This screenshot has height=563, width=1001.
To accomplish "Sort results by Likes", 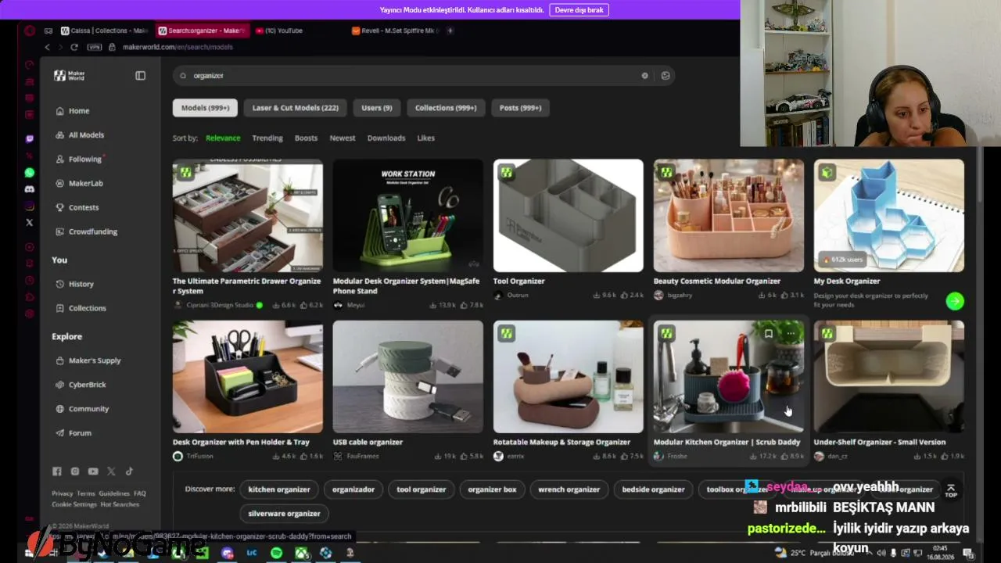I will 426,138.
